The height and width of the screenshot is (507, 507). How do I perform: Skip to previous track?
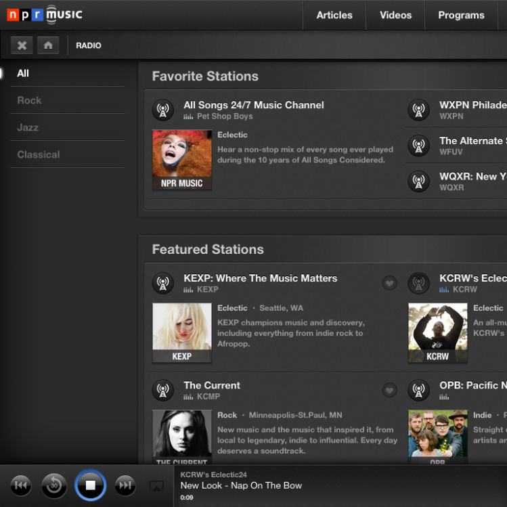21,485
